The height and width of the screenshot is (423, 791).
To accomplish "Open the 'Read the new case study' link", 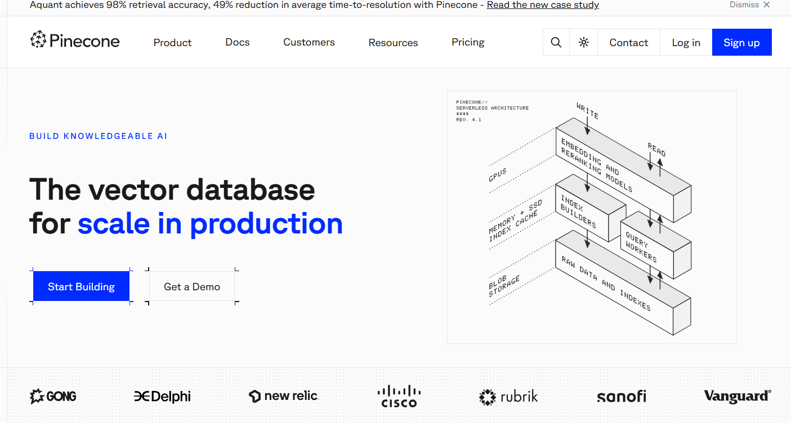I will (543, 5).
